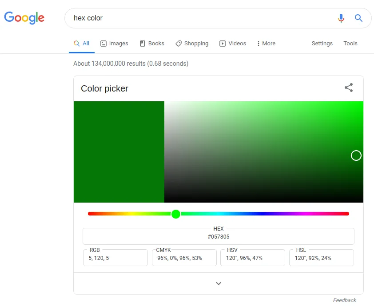Image resolution: width=374 pixels, height=307 pixels.
Task: Open the Videos tab
Action: pyautogui.click(x=233, y=44)
